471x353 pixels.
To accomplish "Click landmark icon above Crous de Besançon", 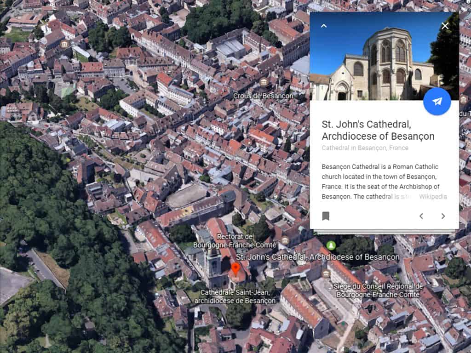I will click(x=264, y=82).
